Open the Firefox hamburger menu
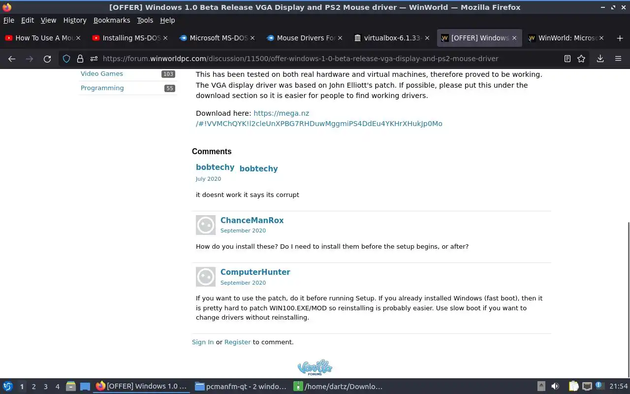This screenshot has width=630, height=394. point(618,59)
